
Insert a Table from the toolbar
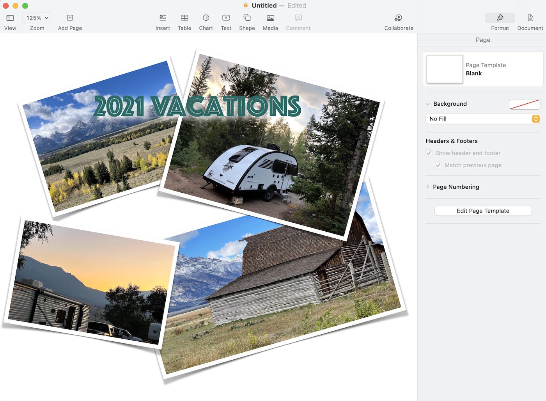(184, 18)
